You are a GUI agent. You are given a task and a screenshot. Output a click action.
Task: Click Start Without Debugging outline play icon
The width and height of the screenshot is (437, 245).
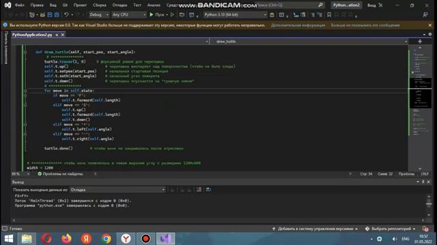tap(172, 15)
